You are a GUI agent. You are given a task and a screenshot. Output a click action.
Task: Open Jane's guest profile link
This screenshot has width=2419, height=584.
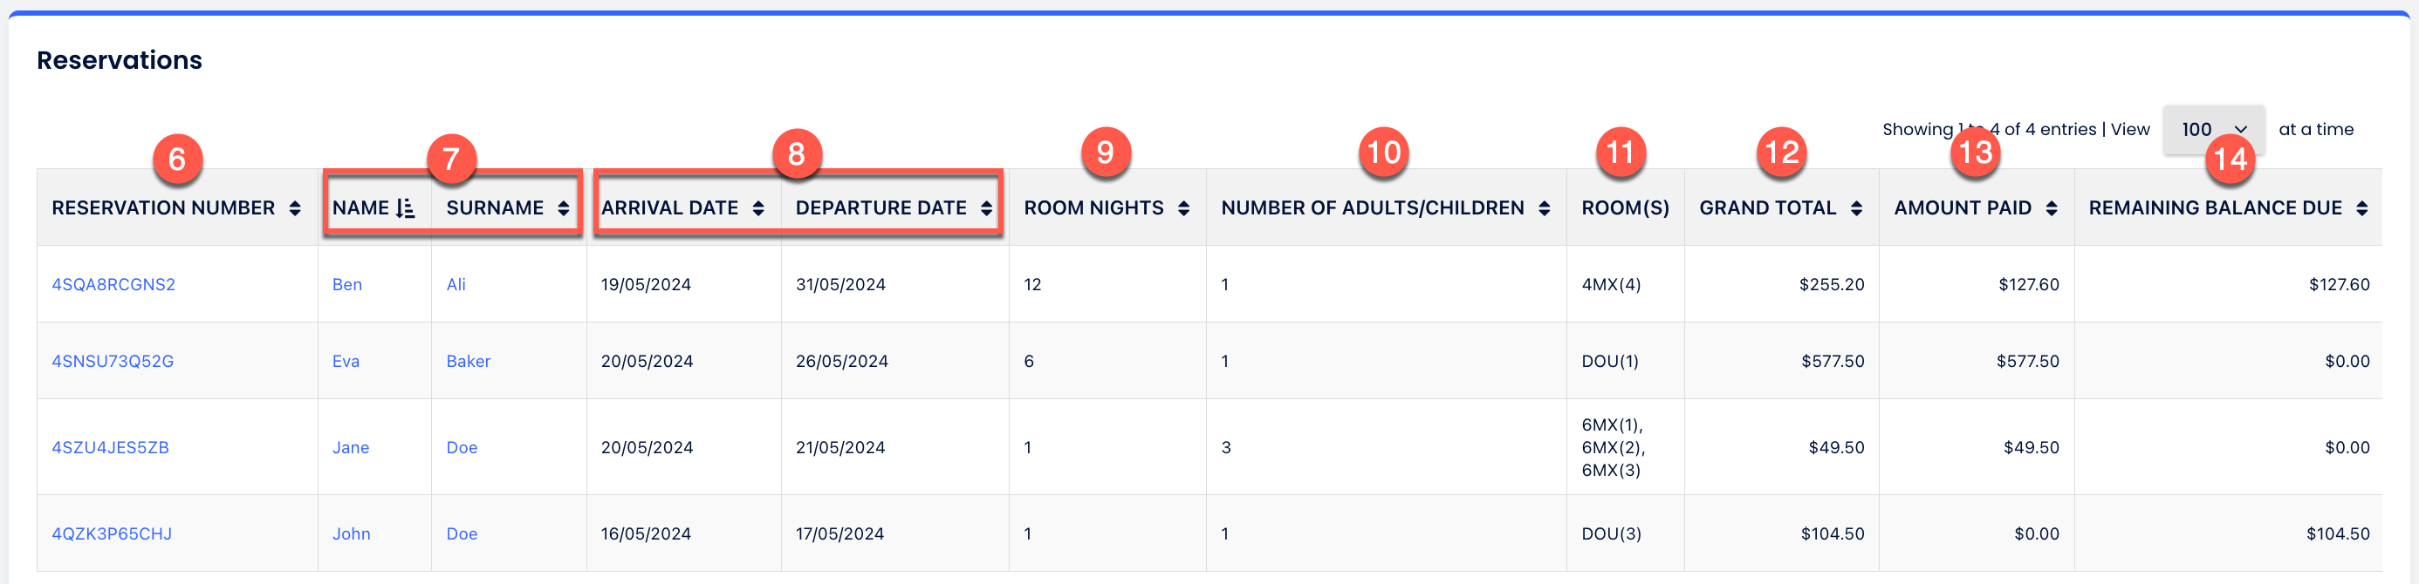tap(351, 447)
